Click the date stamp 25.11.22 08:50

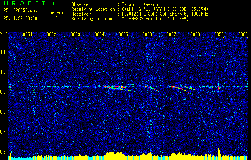click(x=20, y=18)
